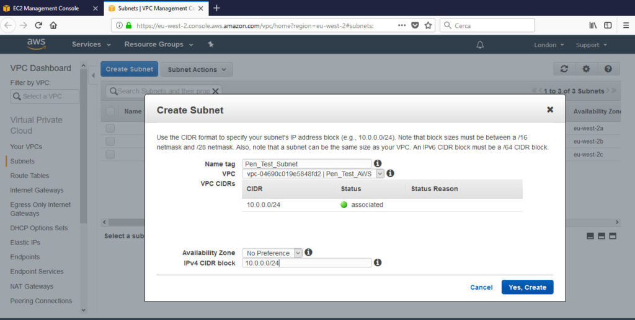Open page actions three-dots menu

402,25
